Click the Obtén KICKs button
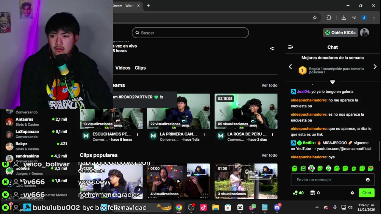Image resolution: width=381 pixels, height=214 pixels. 340,33
